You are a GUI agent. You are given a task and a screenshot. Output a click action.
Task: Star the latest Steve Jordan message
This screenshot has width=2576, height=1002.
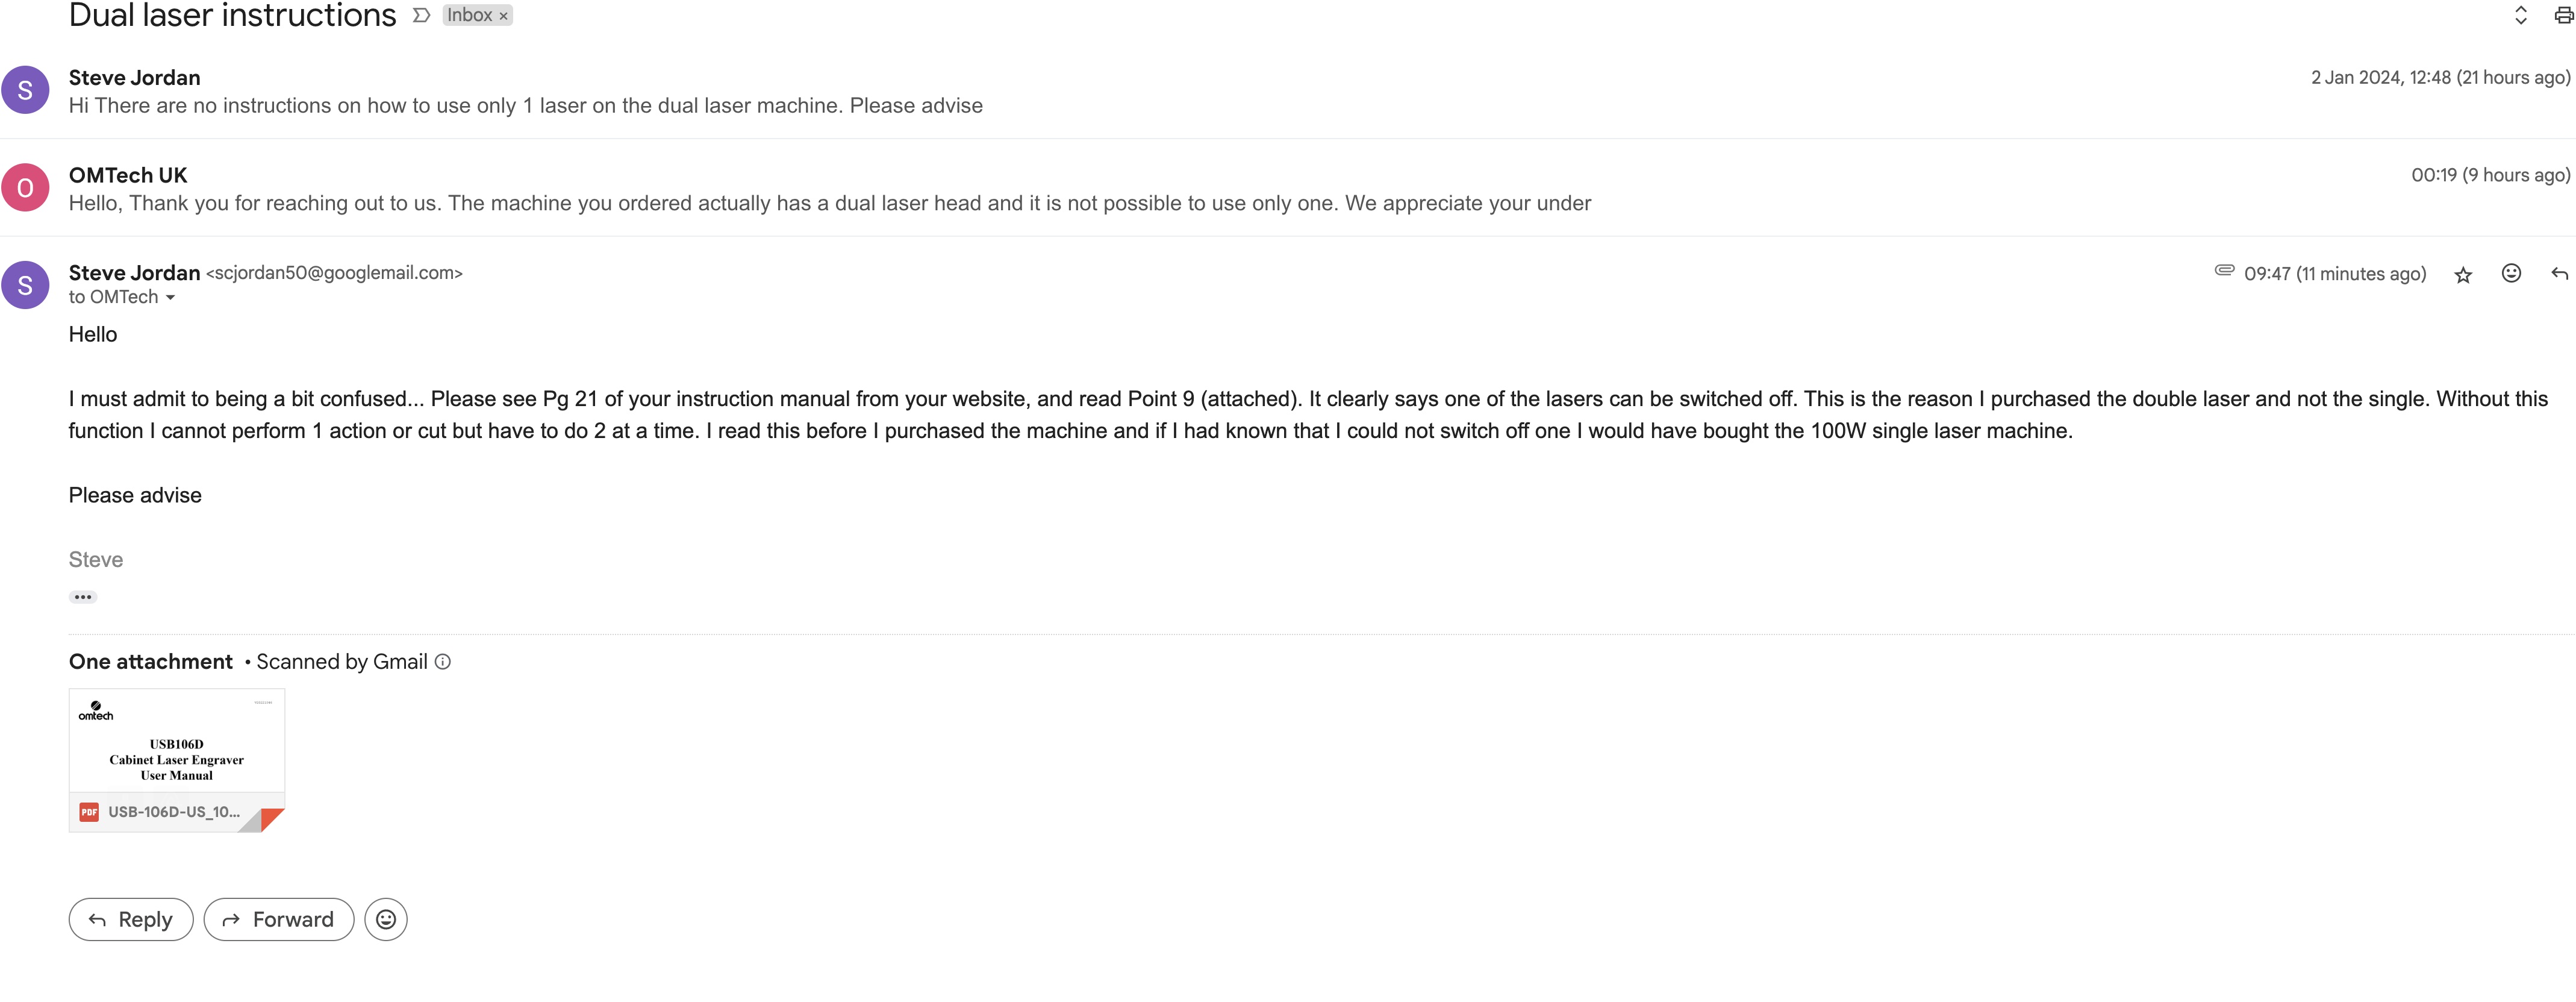pos(2462,275)
